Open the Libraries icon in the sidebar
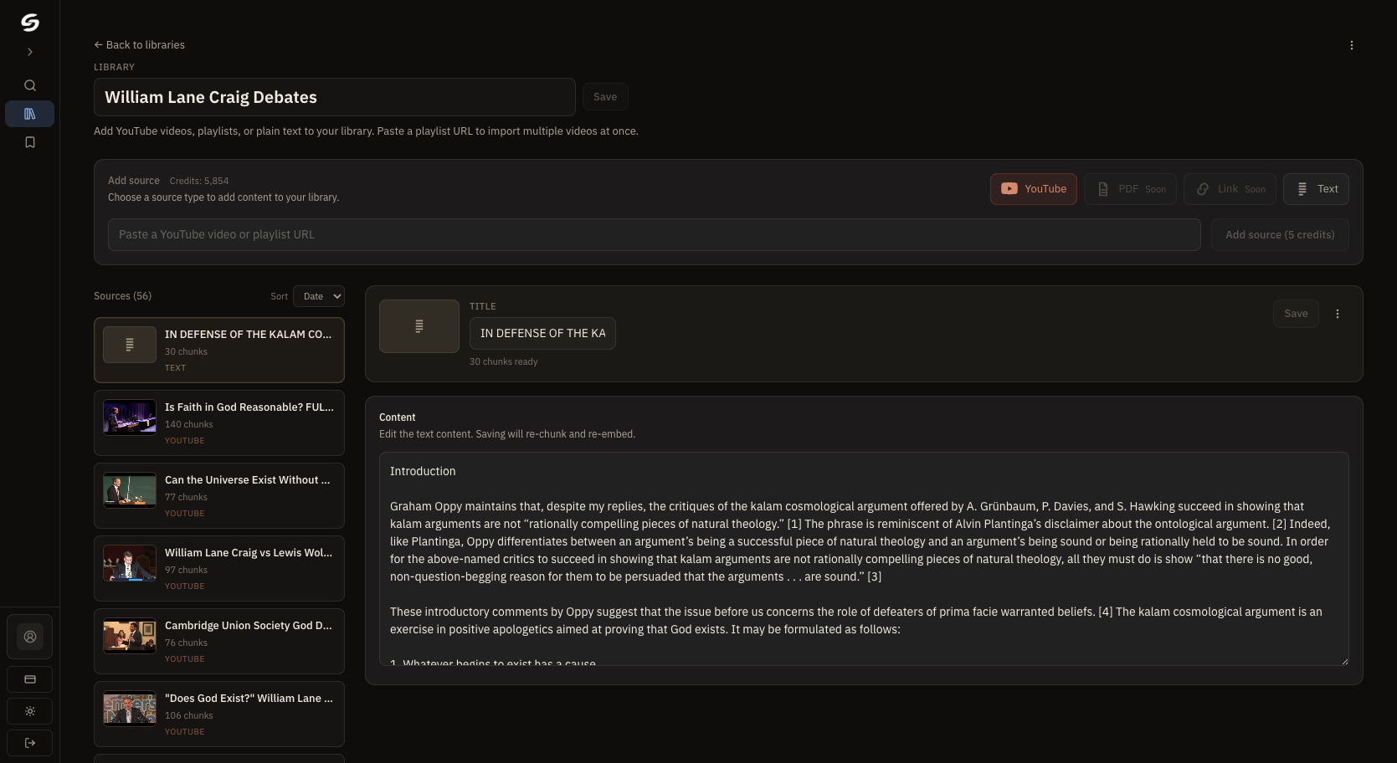The height and width of the screenshot is (763, 1397). [x=30, y=114]
